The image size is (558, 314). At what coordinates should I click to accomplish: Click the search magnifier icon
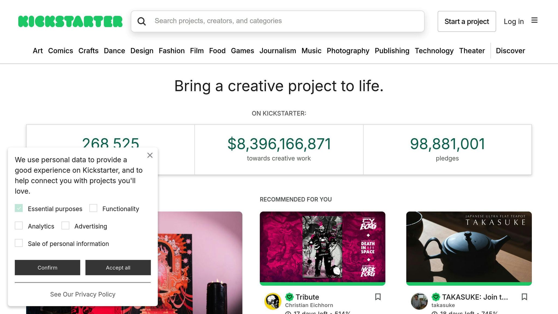pos(142,21)
